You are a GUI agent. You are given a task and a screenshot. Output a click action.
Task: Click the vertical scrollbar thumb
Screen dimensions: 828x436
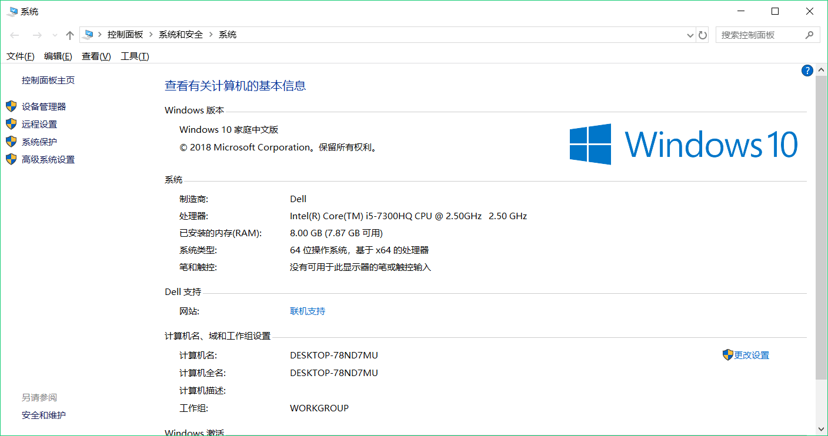coord(822,227)
